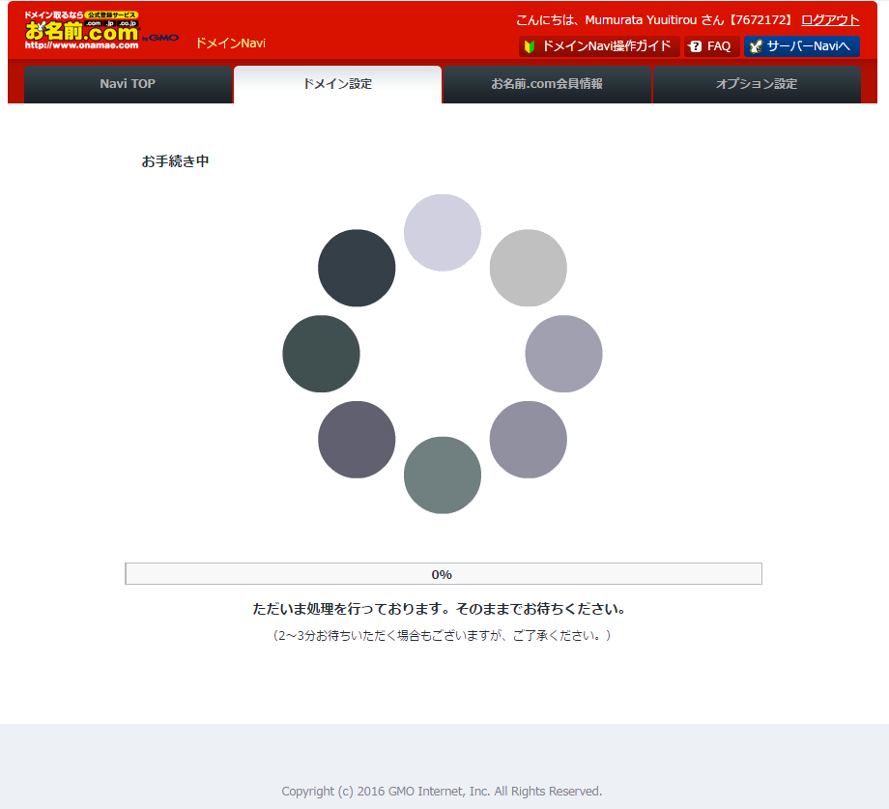889x809 pixels.
Task: Click the bottom gray-green spinner circle
Action: [442, 475]
